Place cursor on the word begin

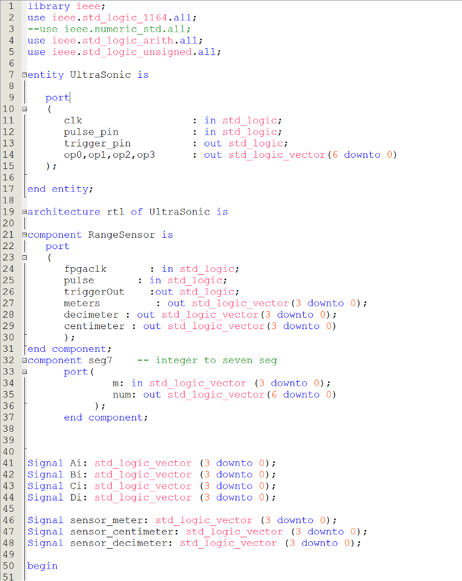click(42, 565)
